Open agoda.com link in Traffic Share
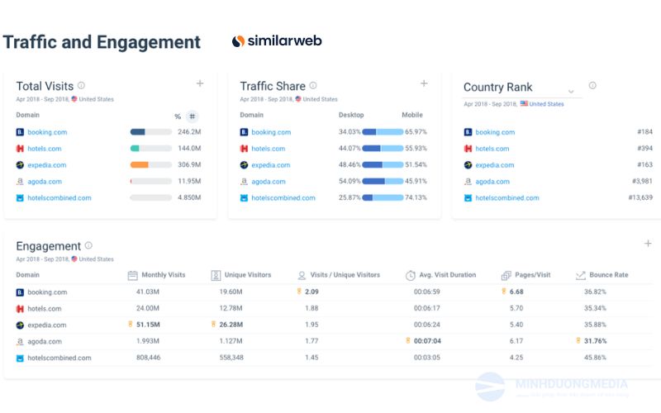 (269, 181)
